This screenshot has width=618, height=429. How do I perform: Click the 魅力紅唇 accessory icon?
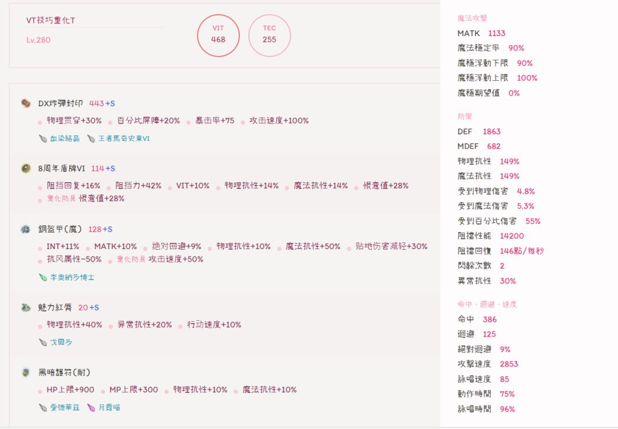[x=26, y=308]
